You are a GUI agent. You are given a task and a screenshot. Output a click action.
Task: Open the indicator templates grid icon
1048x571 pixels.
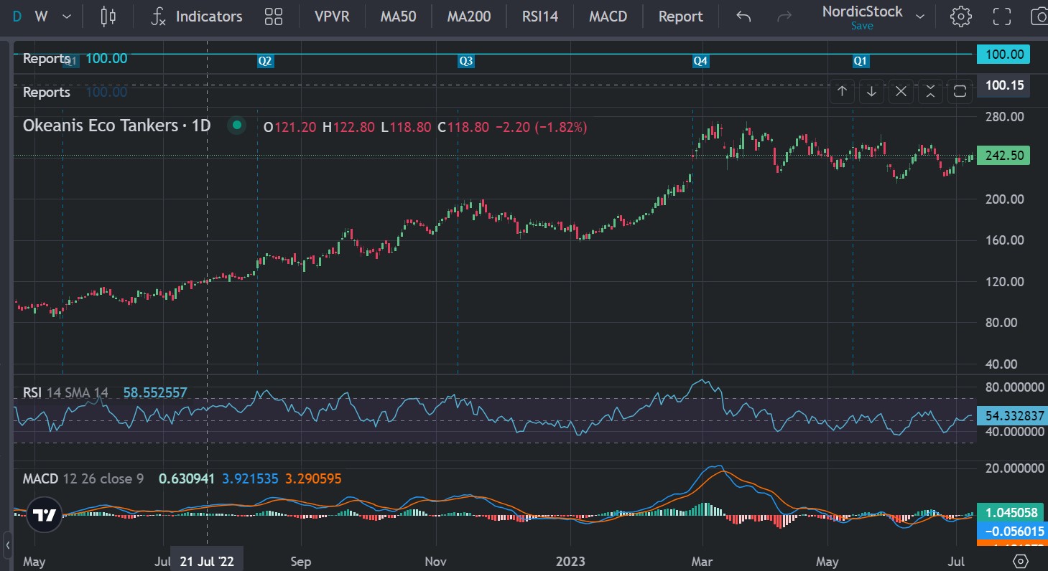tap(274, 16)
